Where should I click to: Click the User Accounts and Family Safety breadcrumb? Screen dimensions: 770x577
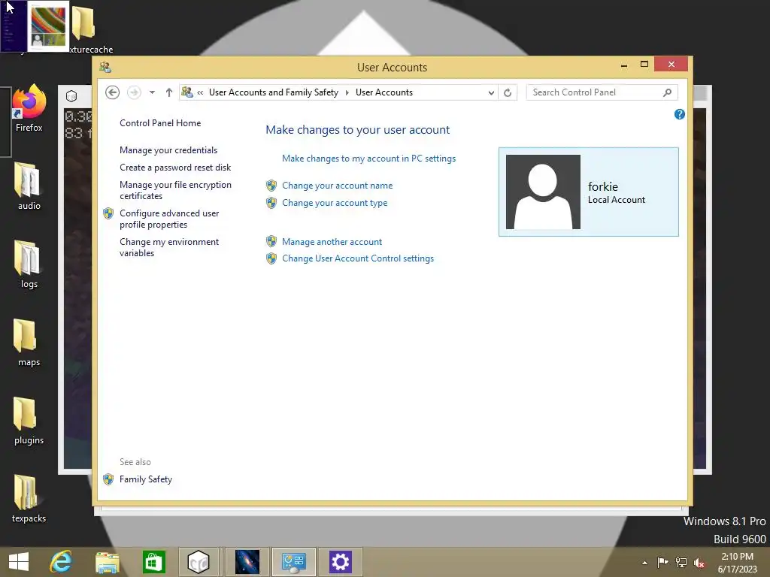[274, 92]
